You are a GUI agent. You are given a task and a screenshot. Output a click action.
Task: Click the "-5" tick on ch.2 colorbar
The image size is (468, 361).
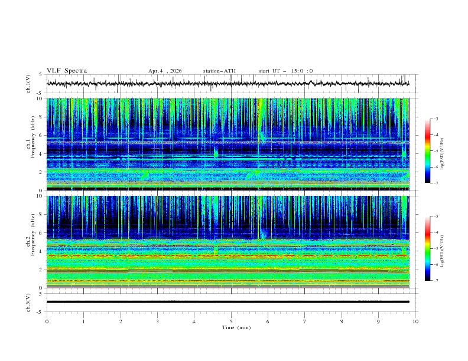click(x=435, y=248)
